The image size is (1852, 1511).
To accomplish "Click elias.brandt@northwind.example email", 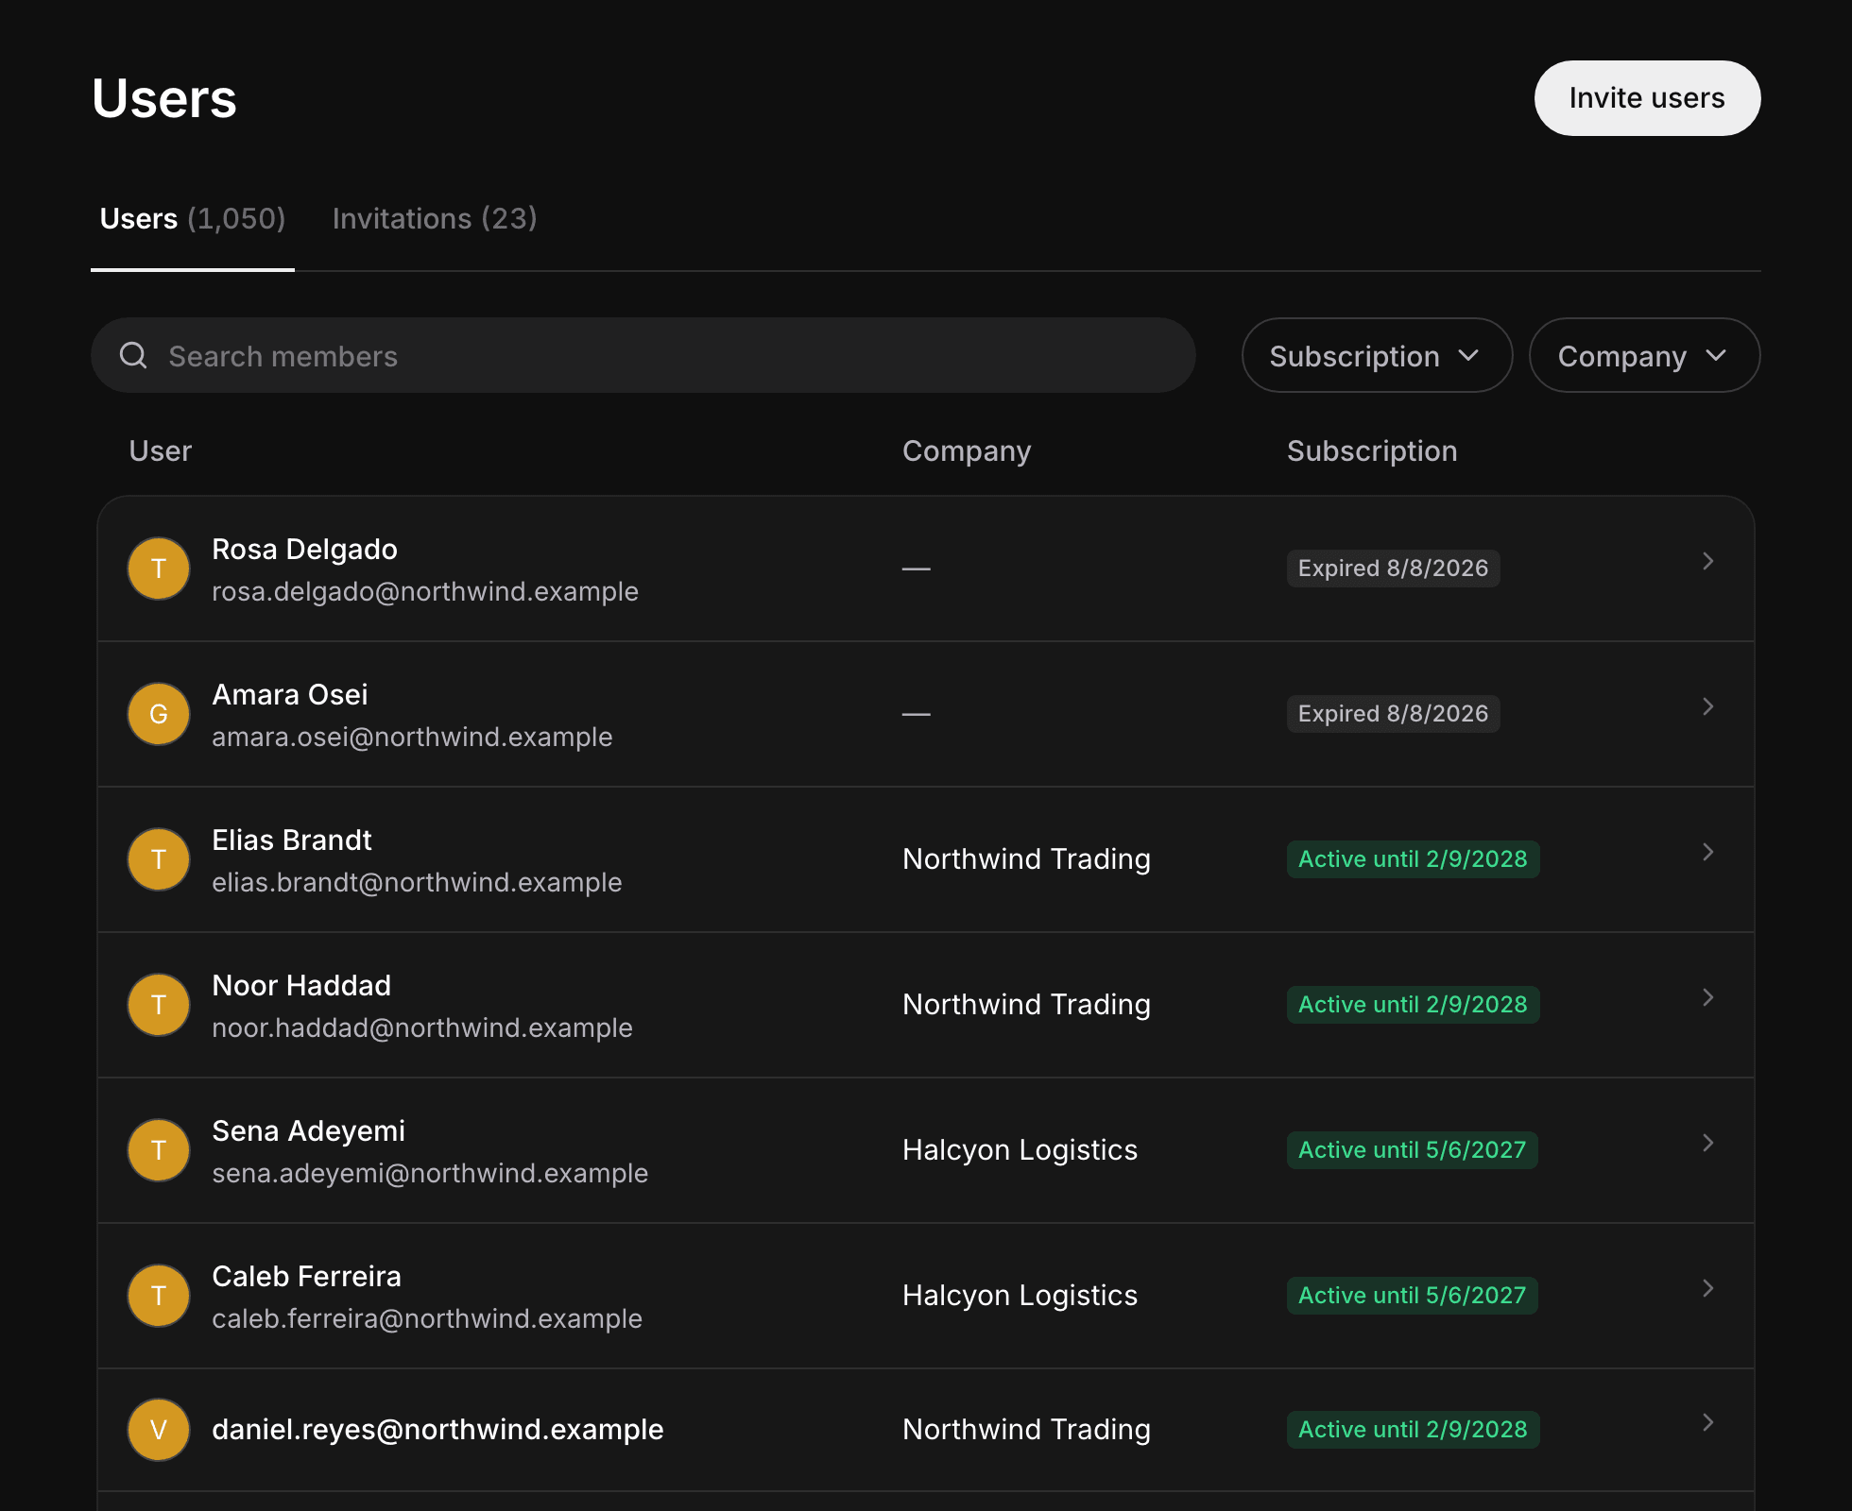I will [x=417, y=883].
